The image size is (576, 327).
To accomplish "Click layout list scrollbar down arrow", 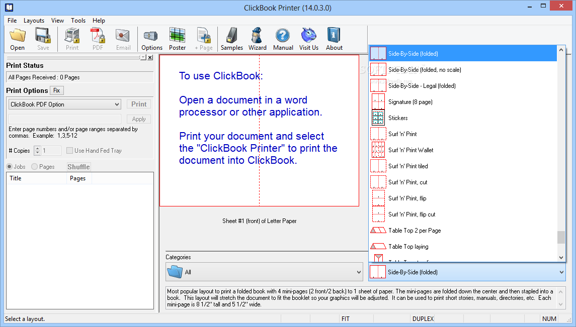I will [x=561, y=257].
